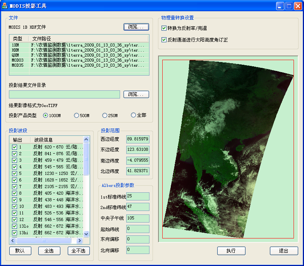Click the satellite image preview
This screenshot has height=266, width=304.
(x=228, y=149)
